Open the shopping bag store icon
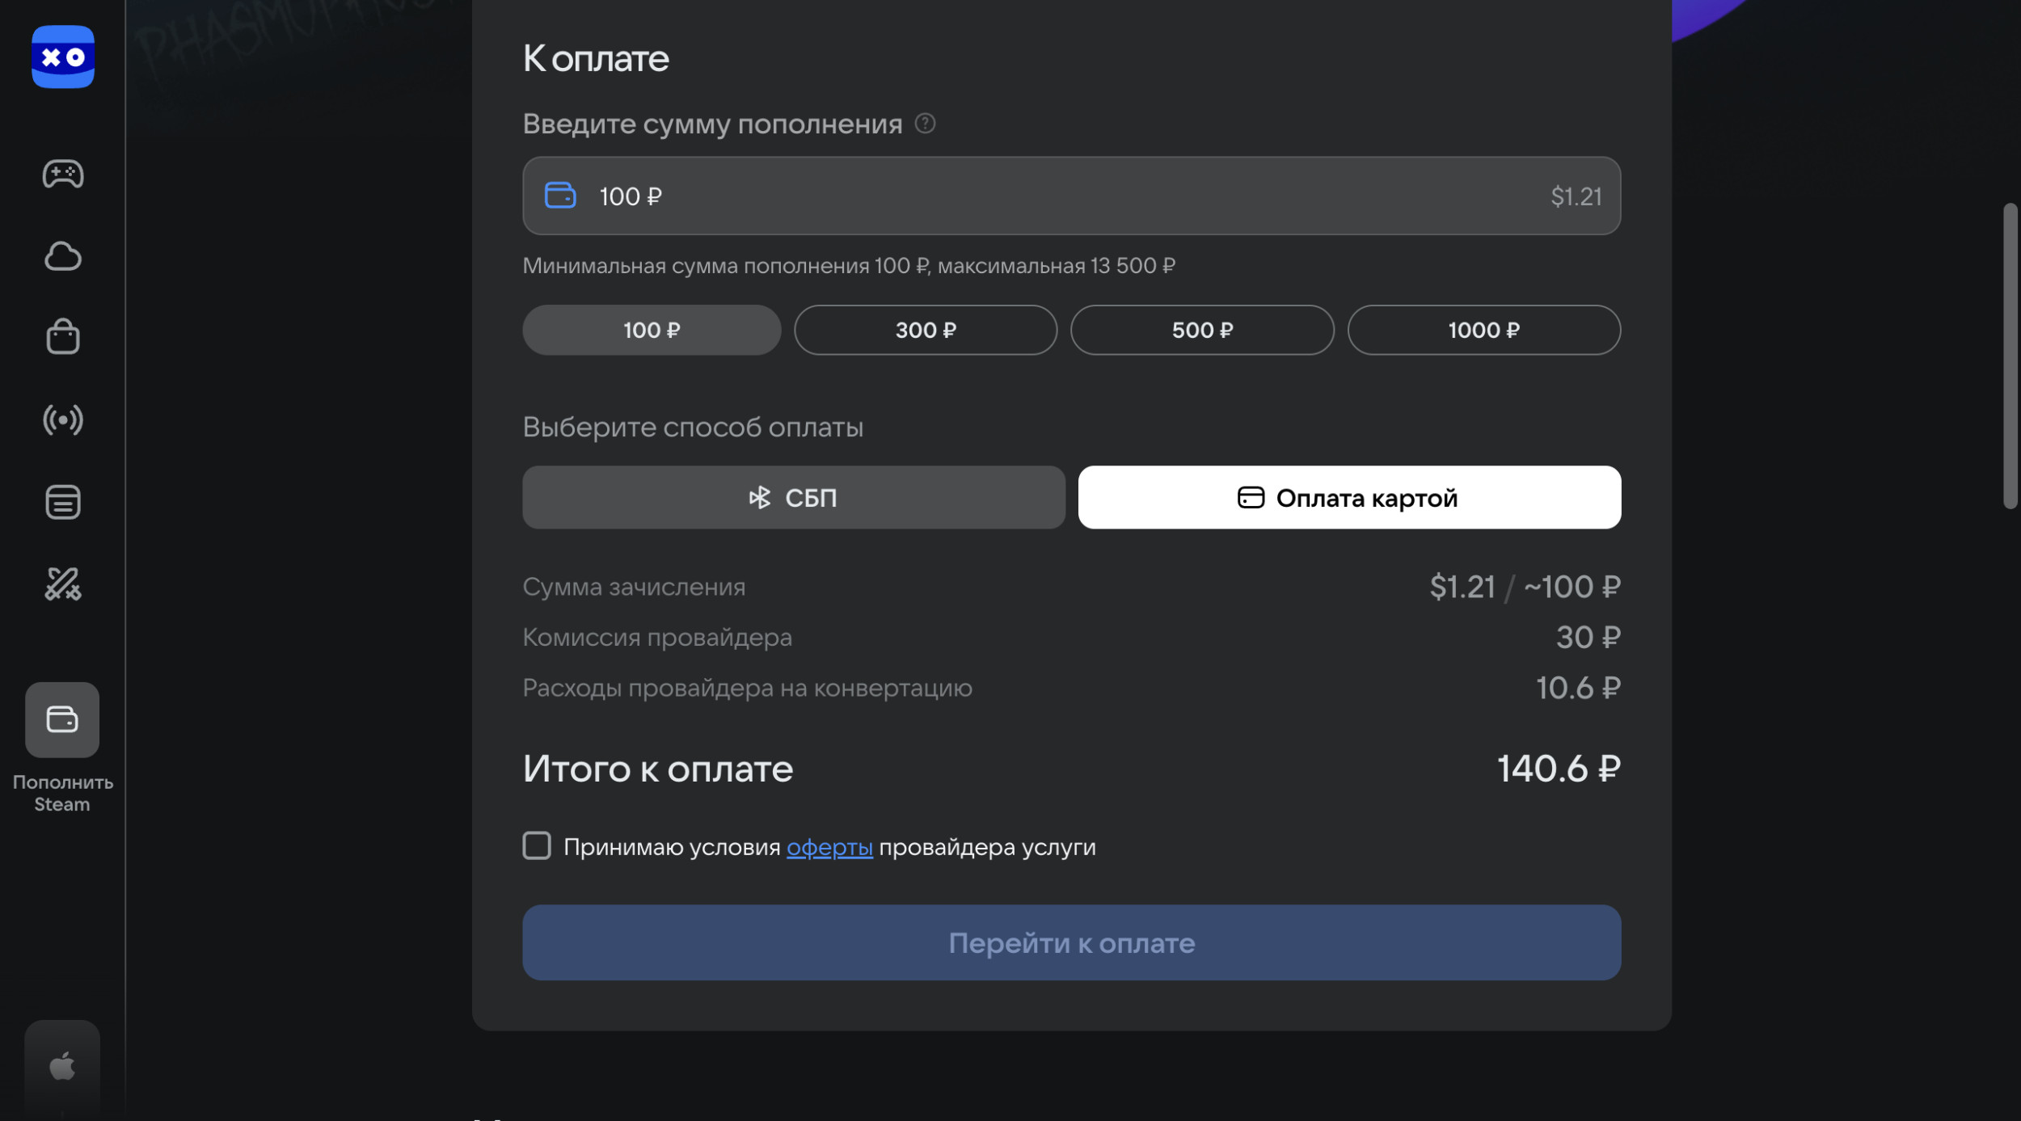Viewport: 2021px width, 1121px height. pyautogui.click(x=63, y=336)
